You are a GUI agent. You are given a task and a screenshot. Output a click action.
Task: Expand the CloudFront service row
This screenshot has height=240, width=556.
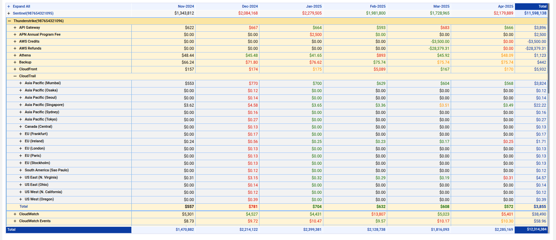[x=15, y=69]
